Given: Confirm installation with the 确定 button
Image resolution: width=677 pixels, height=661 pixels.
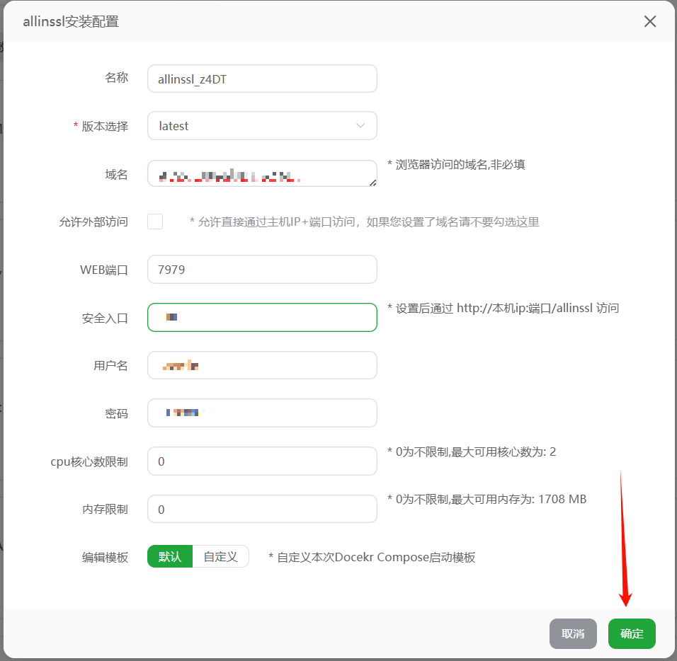Looking at the screenshot, I should point(631,633).
